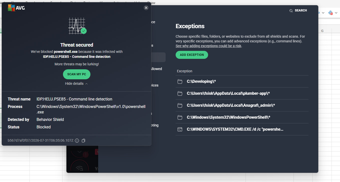Collapse the threat info via Hide details
Viewport: 340px width, 182px height.
coord(76,84)
